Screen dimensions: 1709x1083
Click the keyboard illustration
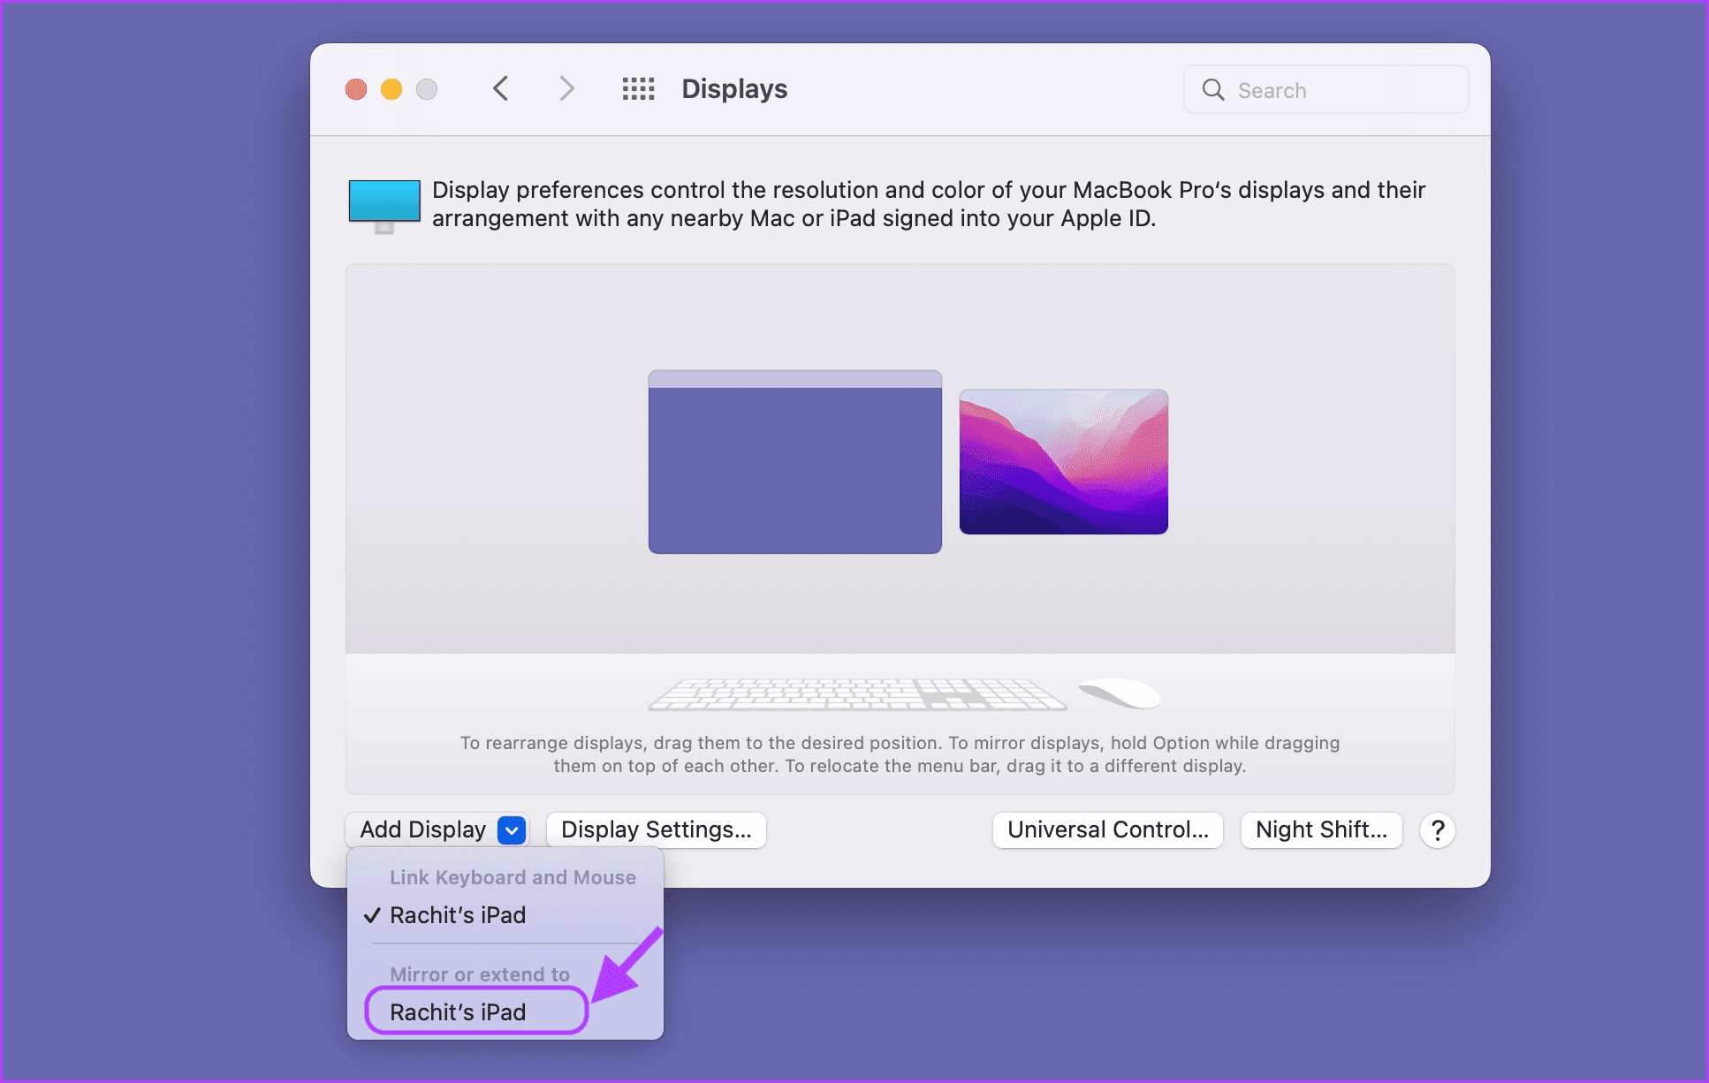coord(857,694)
